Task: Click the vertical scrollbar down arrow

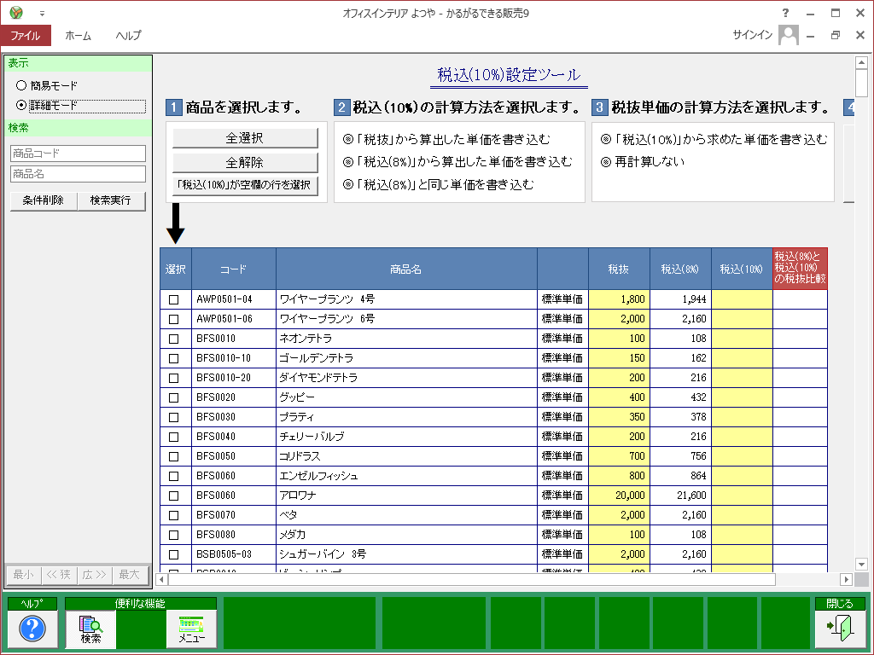Action: (861, 564)
